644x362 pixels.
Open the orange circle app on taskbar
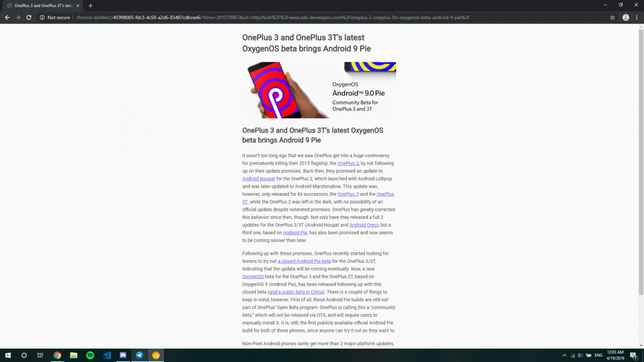[x=156, y=355]
